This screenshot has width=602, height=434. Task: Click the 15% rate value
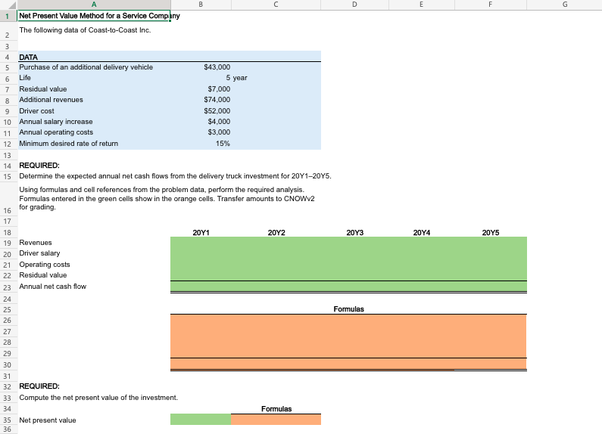point(223,144)
